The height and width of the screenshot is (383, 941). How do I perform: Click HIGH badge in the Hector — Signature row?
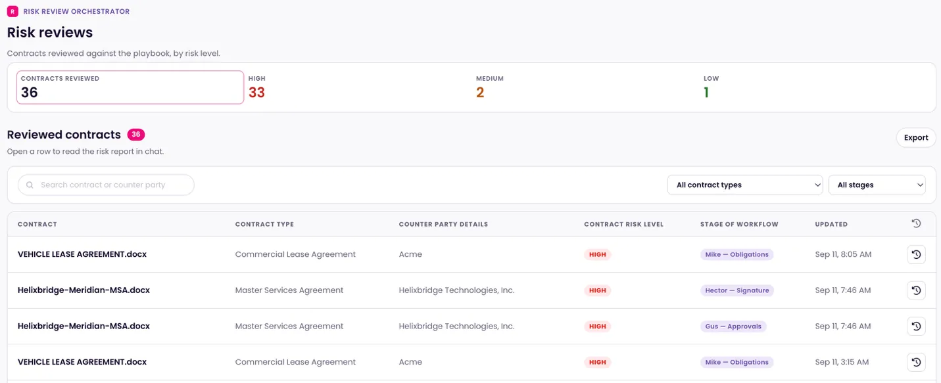598,290
